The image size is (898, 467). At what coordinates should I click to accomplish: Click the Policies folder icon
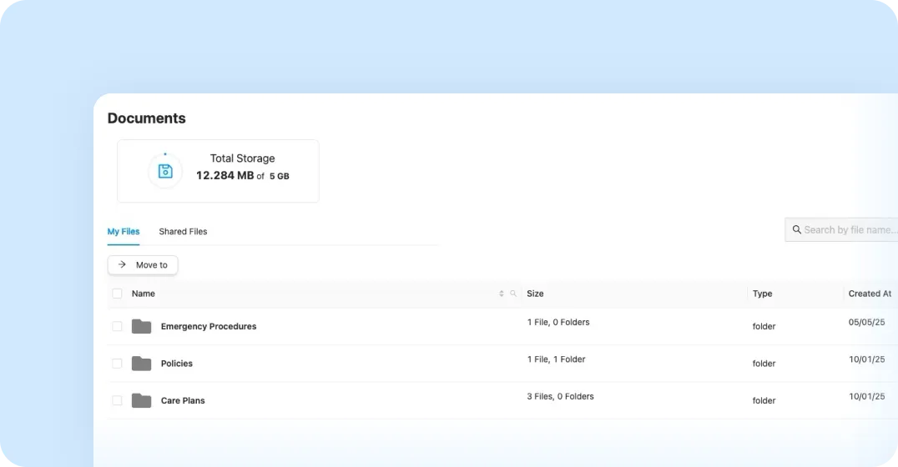141,364
